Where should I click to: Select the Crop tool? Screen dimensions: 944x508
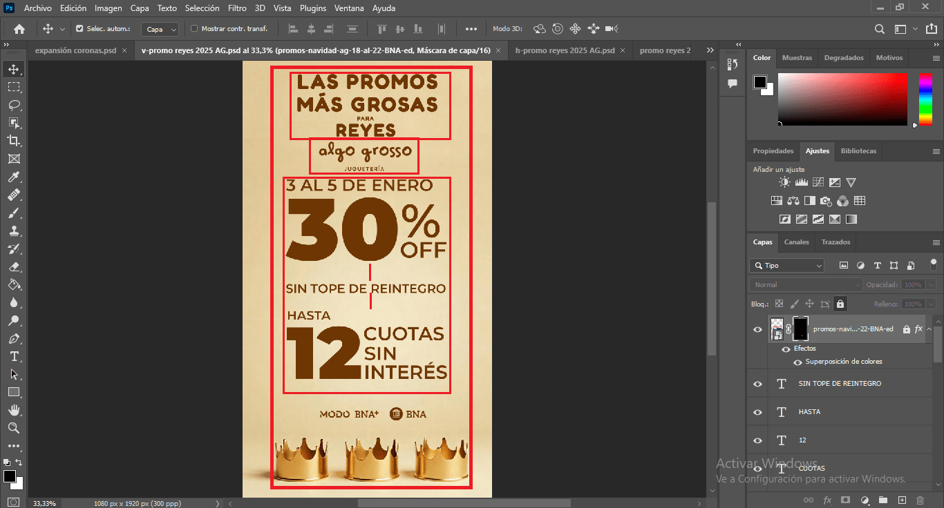(14, 141)
